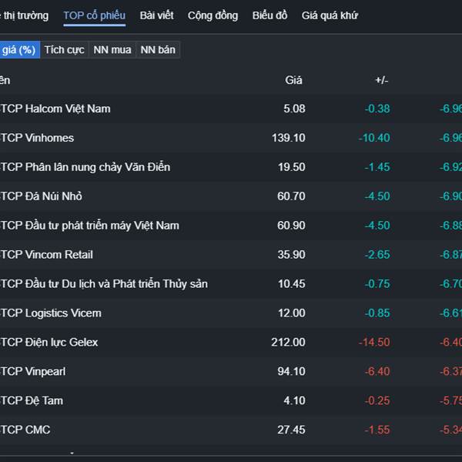
Task: Switch to the 'Bài viết' tab
Action: click(156, 15)
